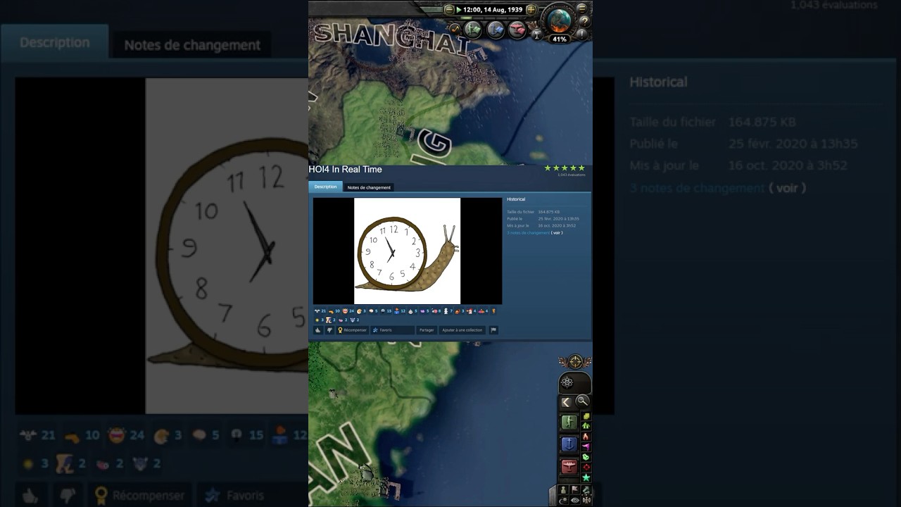Switch to Notes de changement tab in center
This screenshot has height=507, width=901.
[369, 187]
